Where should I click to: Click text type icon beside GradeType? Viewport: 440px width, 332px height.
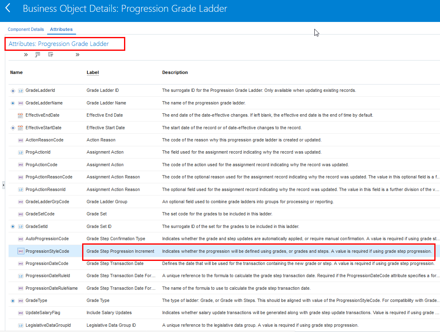click(20, 301)
